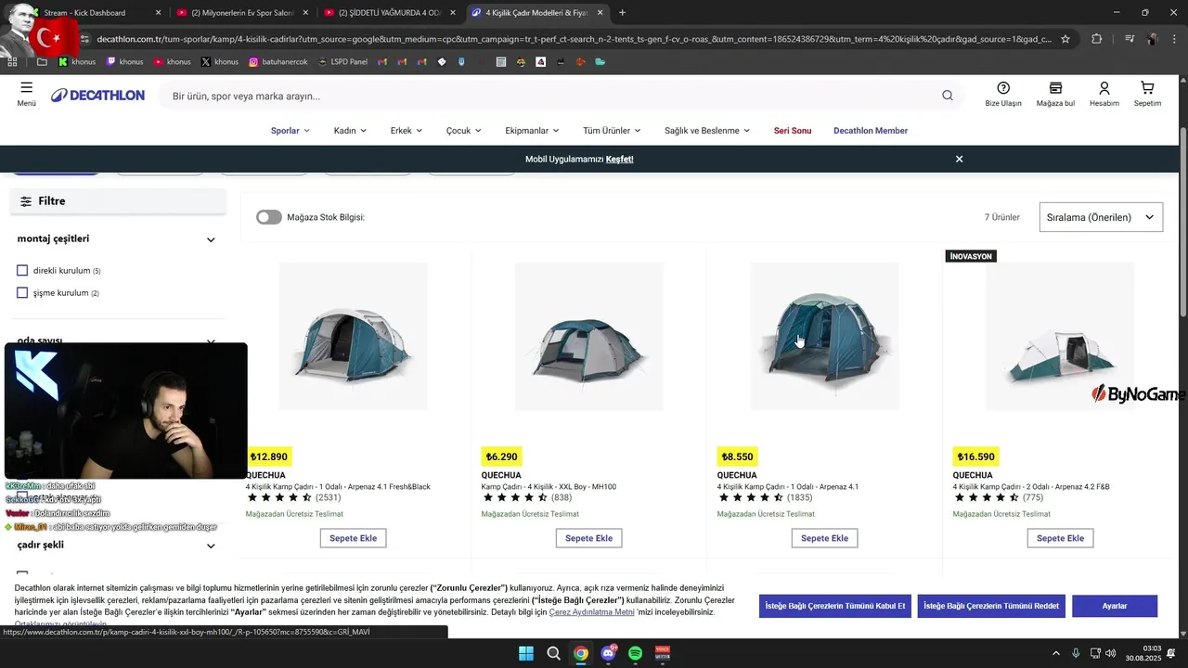Click the product search input field

point(552,96)
